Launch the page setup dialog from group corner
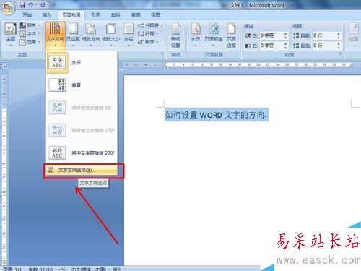This screenshot has height=271, width=361. click(x=162, y=54)
